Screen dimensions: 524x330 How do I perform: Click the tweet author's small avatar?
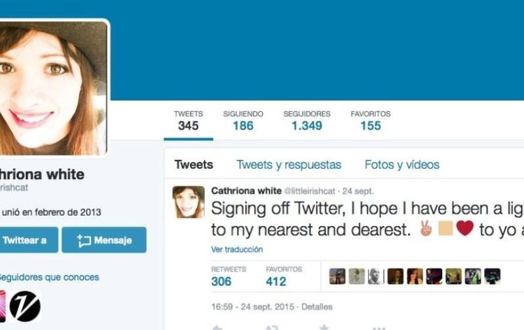click(x=189, y=202)
